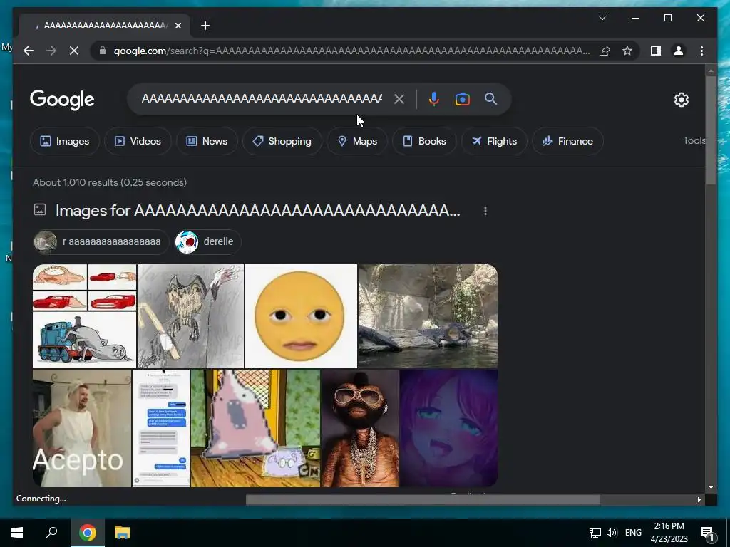Open the yellow emoji face thumbnail
Screen dimensions: 730x547
click(301, 316)
